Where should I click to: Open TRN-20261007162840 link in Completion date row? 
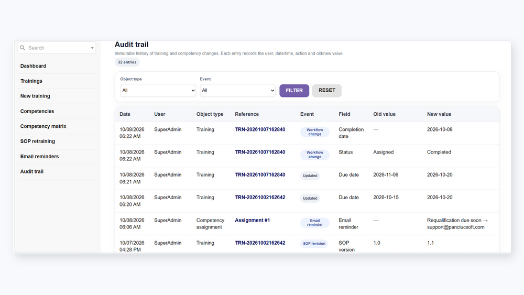pos(260,129)
